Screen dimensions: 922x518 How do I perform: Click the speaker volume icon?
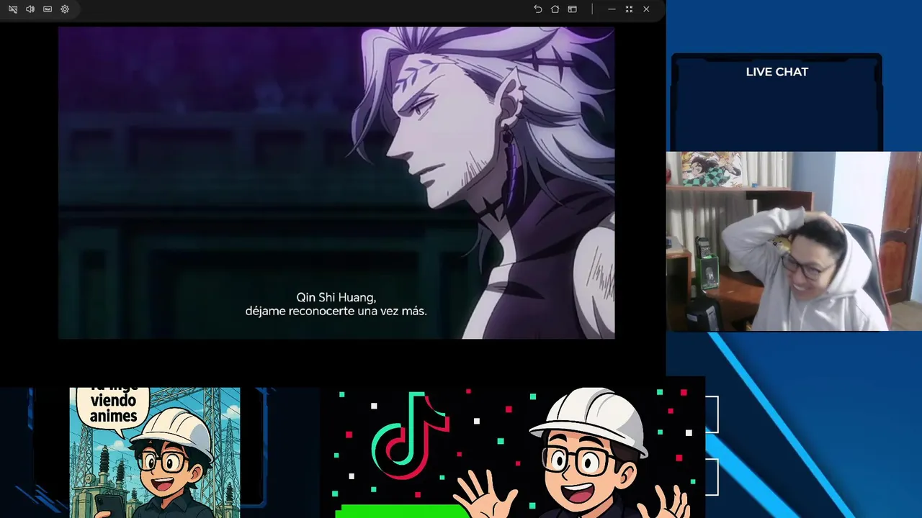point(30,9)
